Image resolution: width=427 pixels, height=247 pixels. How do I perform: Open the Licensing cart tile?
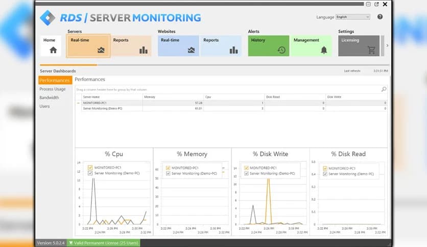click(359, 46)
